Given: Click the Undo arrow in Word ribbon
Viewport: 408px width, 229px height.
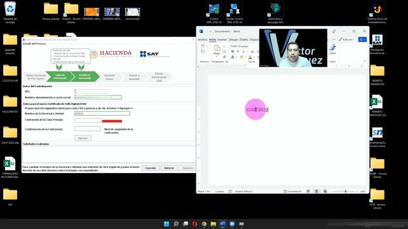Looking at the screenshot, I should [203, 46].
